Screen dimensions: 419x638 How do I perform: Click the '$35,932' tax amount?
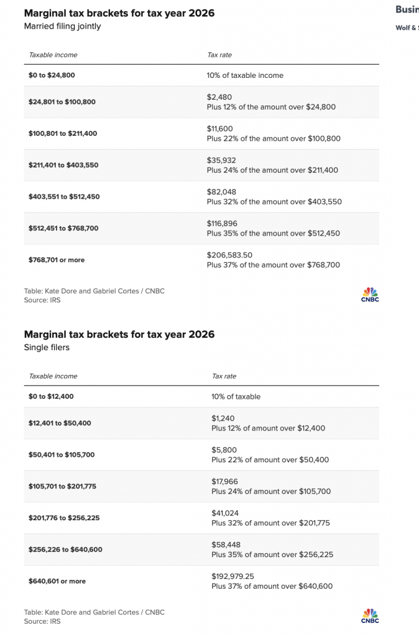click(x=221, y=160)
